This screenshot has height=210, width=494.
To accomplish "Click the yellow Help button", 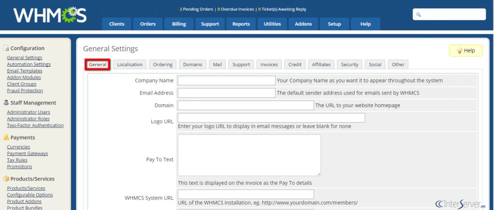I will [466, 51].
